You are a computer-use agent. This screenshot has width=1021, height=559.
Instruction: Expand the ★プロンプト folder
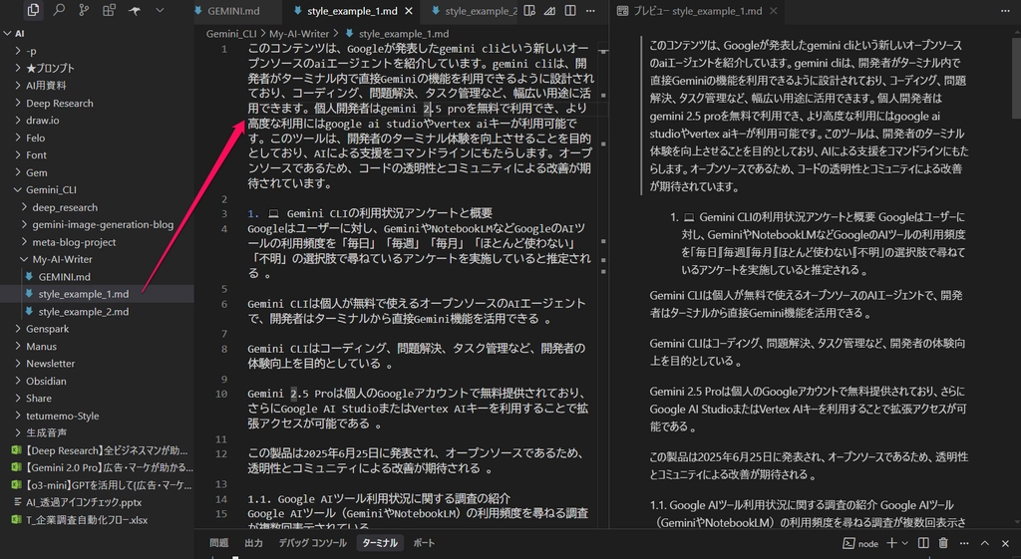[18, 68]
